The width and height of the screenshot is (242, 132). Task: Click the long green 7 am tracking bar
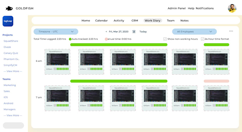(119, 81)
